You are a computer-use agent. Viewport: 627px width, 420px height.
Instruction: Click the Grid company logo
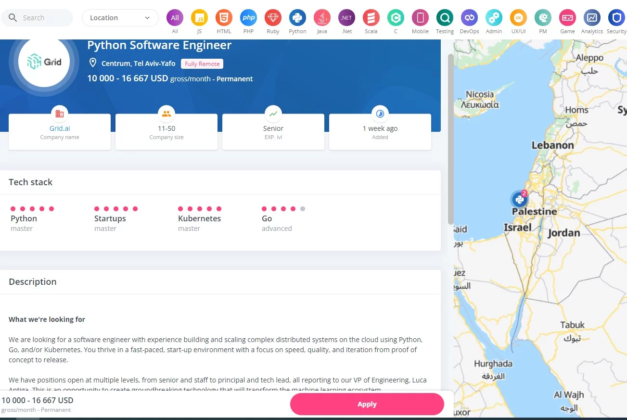coord(44,62)
